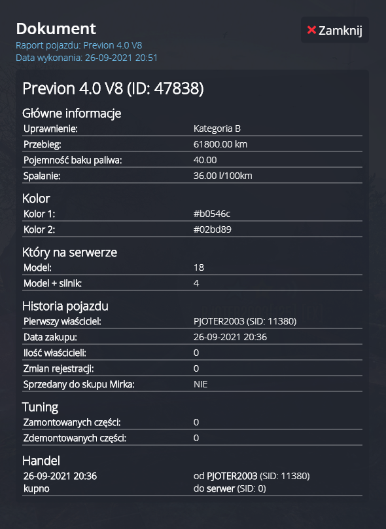The height and width of the screenshot is (529, 386).
Task: Click the Data zakupu timestamp value
Action: [x=230, y=337]
